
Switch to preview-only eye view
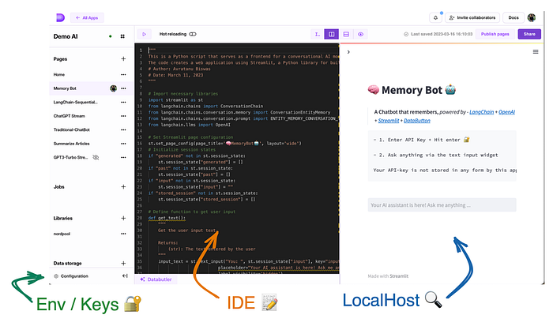360,34
